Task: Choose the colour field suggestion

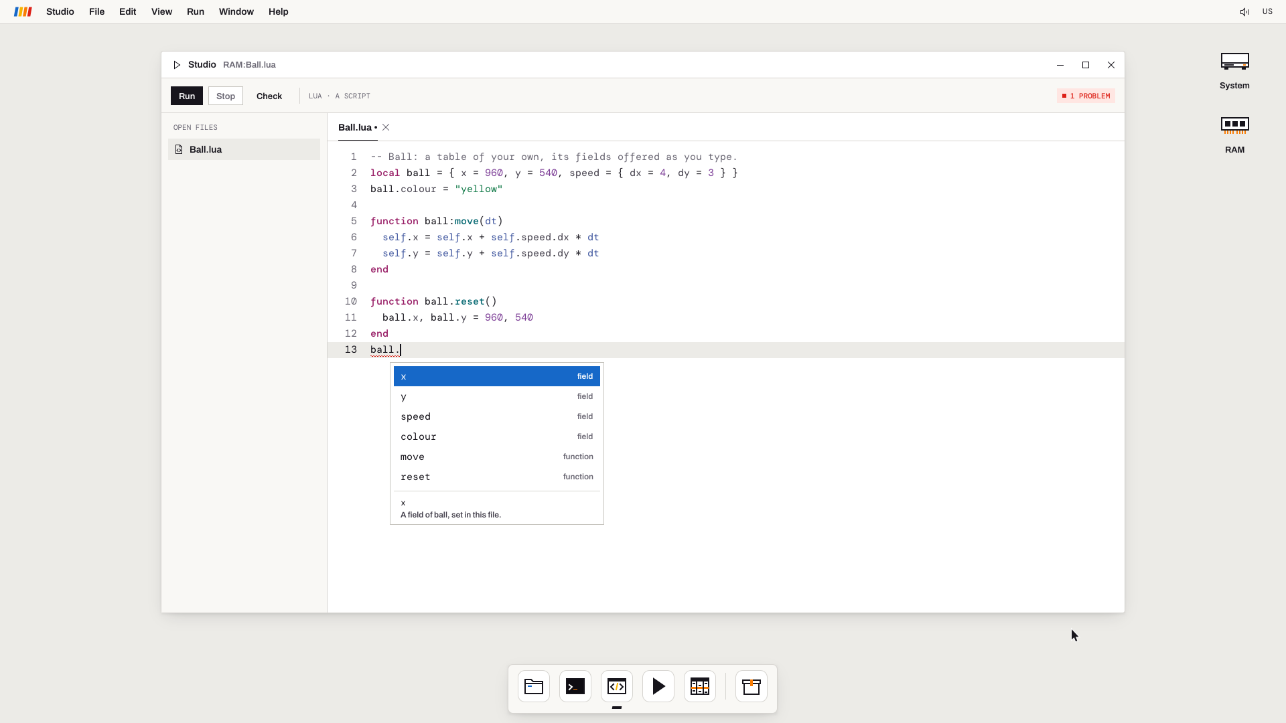Action: coord(497,436)
